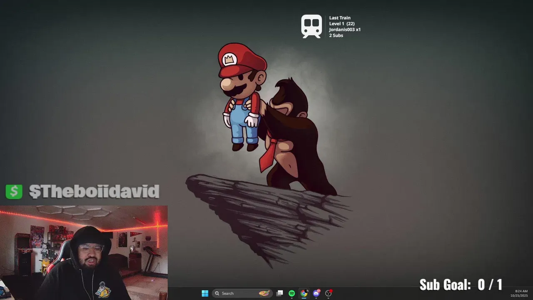The height and width of the screenshot is (300, 533).
Task: Open OBS Studio from the taskbar
Action: click(329, 293)
